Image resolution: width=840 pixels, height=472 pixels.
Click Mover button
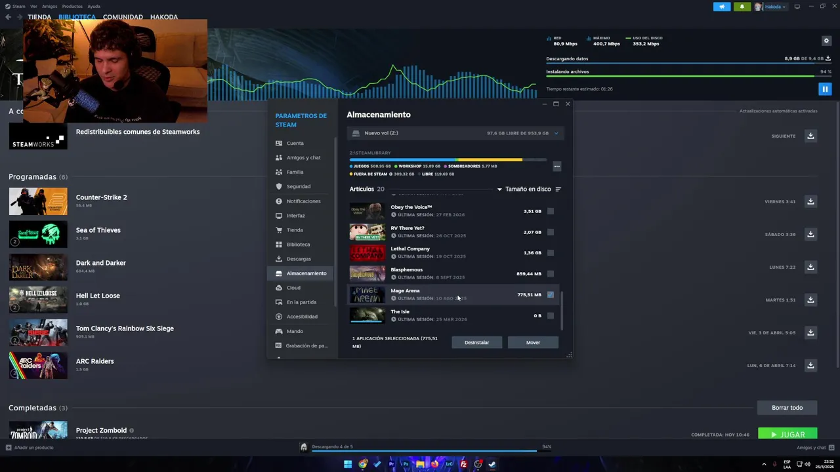(533, 342)
